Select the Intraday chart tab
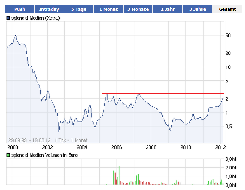 point(49,9)
